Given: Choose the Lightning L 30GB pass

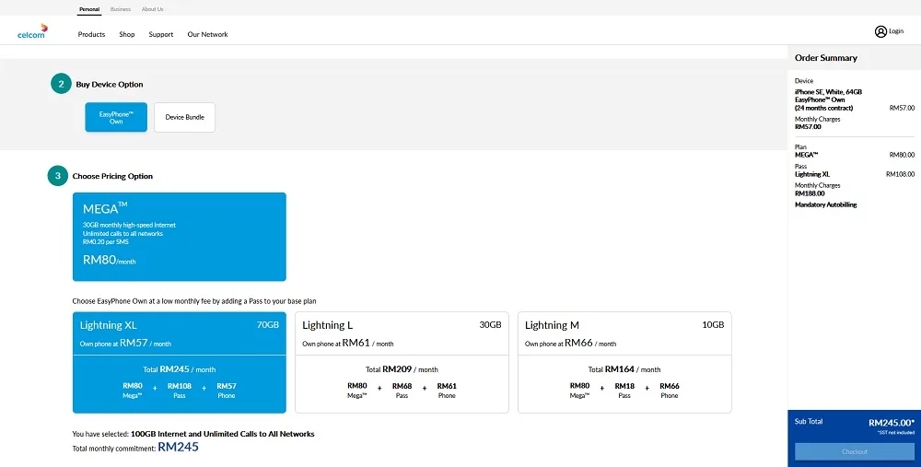Looking at the screenshot, I should 402,362.
